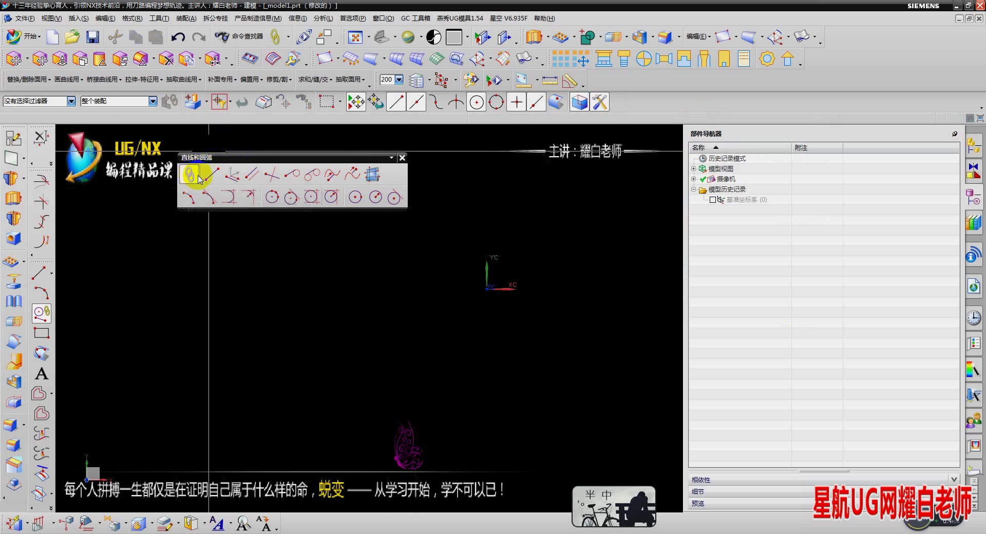Open the folder icon in toolbar
This screenshot has height=534, width=986.
click(x=72, y=37)
